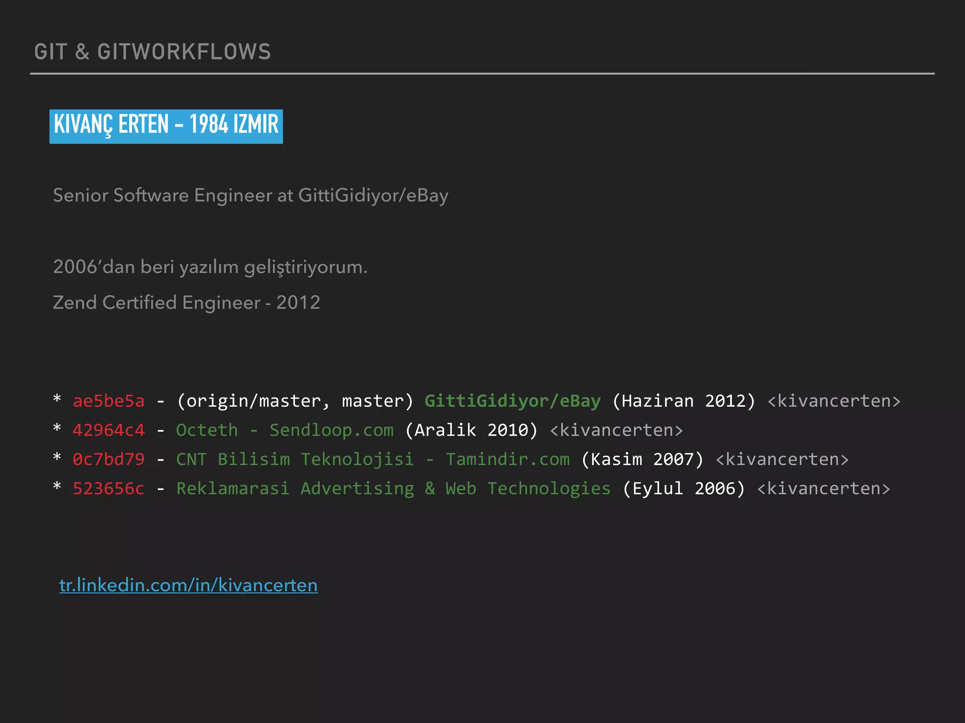965x723 pixels.
Task: Click the <kivancerten> author tag on first commit
Action: point(834,401)
